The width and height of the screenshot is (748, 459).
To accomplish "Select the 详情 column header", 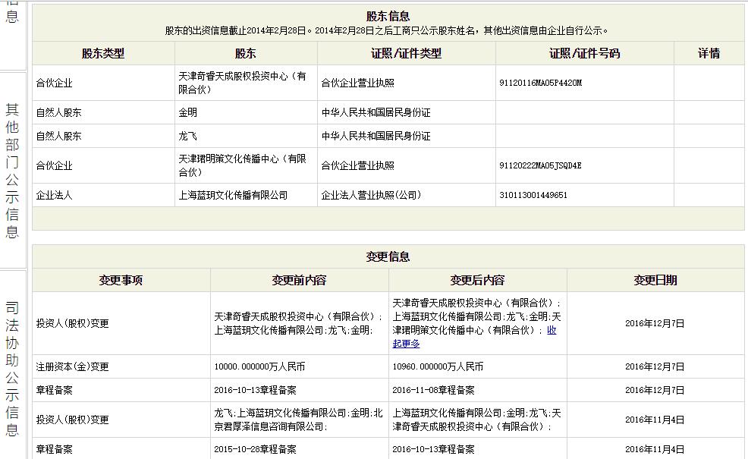I will click(x=709, y=53).
